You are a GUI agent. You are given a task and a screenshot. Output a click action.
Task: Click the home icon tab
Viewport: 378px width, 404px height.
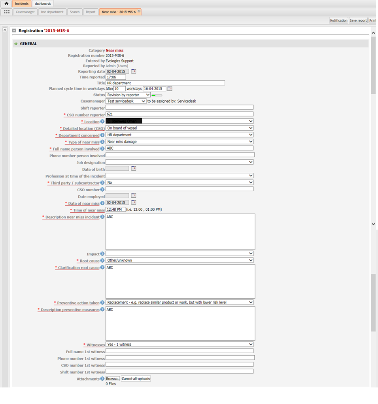pyautogui.click(x=6, y=4)
